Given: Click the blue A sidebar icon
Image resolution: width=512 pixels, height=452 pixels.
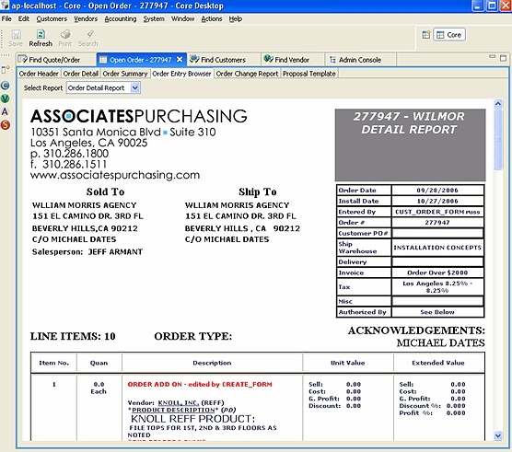Looking at the screenshot, I should (5, 111).
